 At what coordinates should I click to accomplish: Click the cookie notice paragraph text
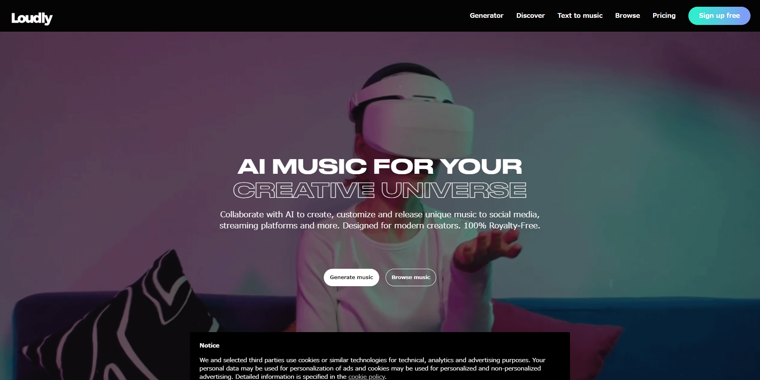point(372,369)
